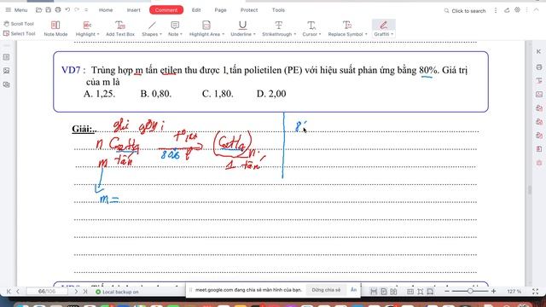546x307 pixels.
Task: Open the thumbnails panel icon in left sidebar
Action: click(6, 71)
